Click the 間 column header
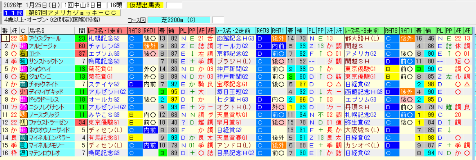This screenshot has width=476, height=160. pos(81,31)
